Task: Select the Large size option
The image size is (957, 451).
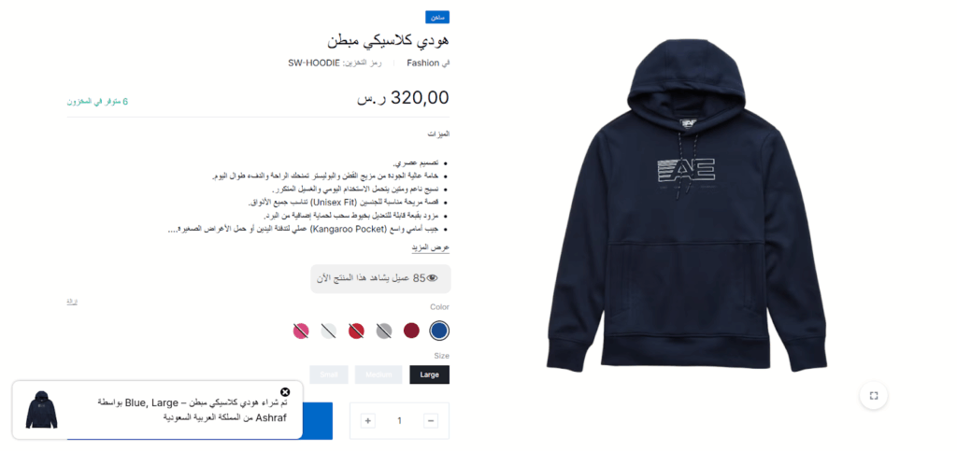Action: [x=430, y=374]
